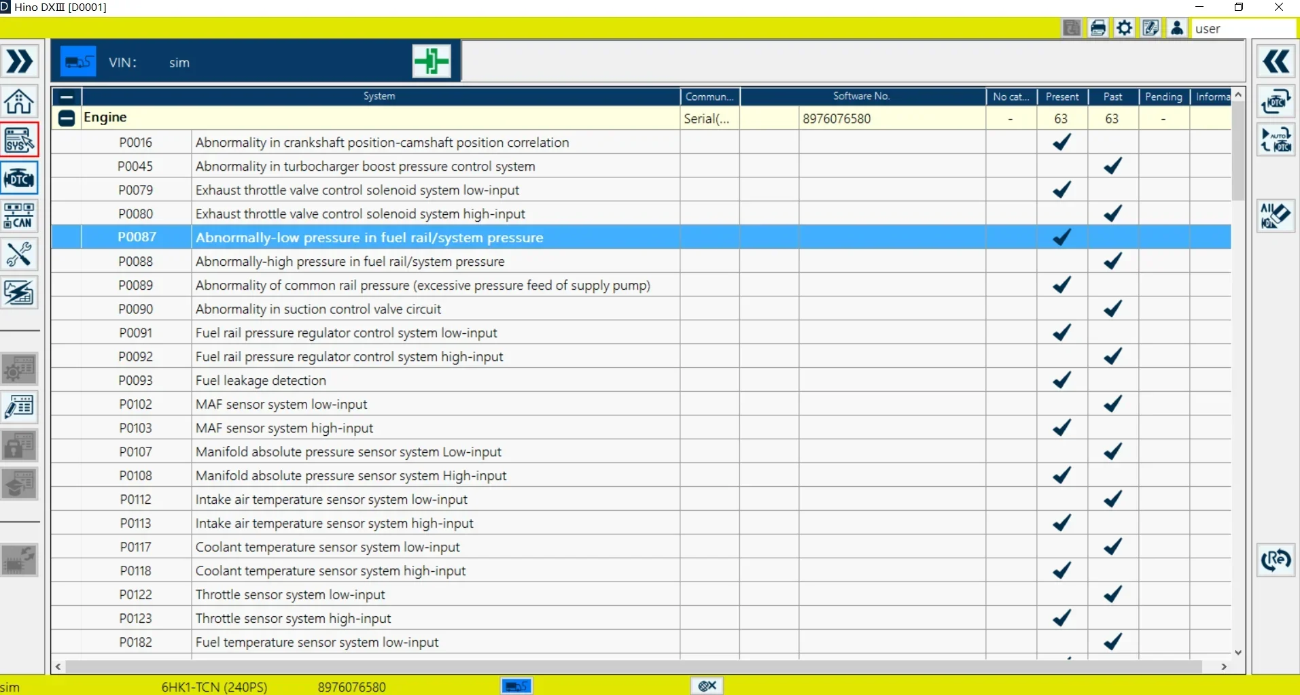Screen dimensions: 1300x695
Task: Open the wrench and screwdriver tools icon
Action: 20,255
